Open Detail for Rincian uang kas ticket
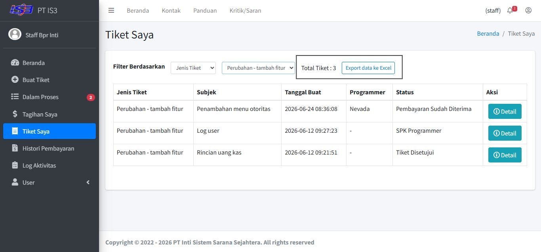The image size is (541, 252). [505, 155]
